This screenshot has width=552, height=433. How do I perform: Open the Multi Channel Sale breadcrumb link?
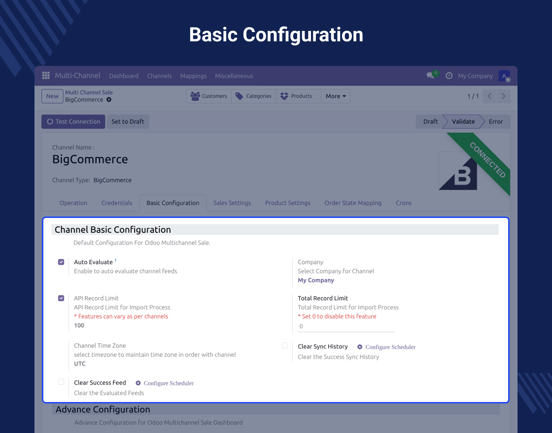[89, 93]
